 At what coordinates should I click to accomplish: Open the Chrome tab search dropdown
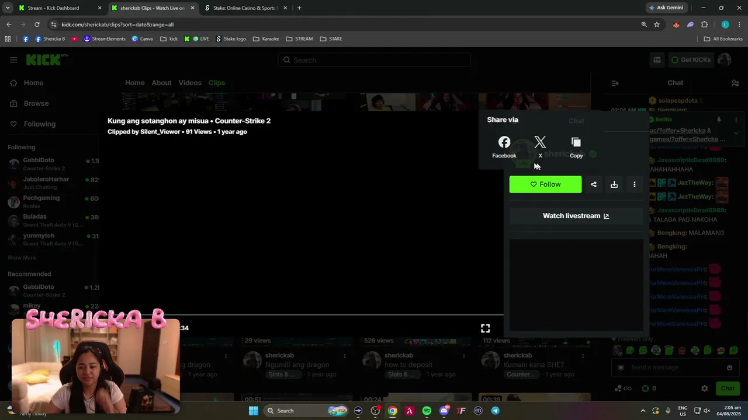click(x=8, y=8)
